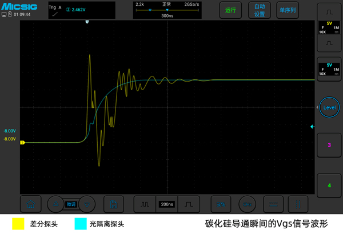Toggle the cyan 5V channel 2 panel
Viewport: 343px width, 234px height.
coord(329,69)
